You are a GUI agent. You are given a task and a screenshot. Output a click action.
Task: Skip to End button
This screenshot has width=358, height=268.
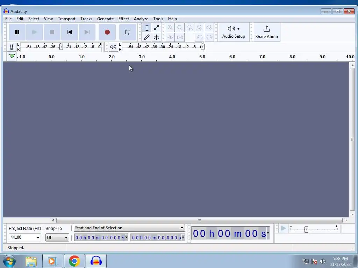[87, 32]
